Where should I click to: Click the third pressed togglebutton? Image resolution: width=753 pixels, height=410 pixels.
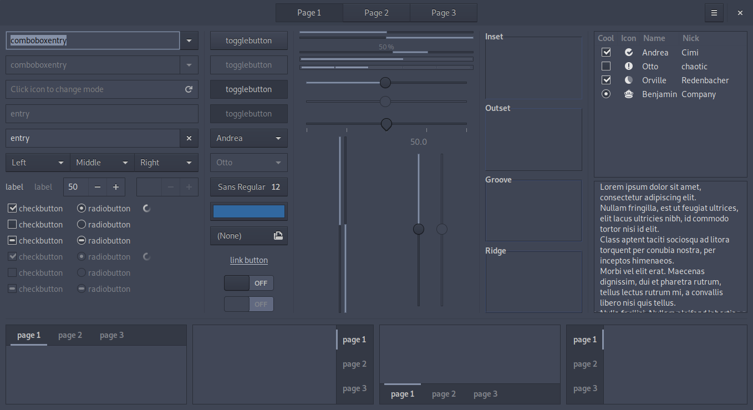[x=249, y=89]
